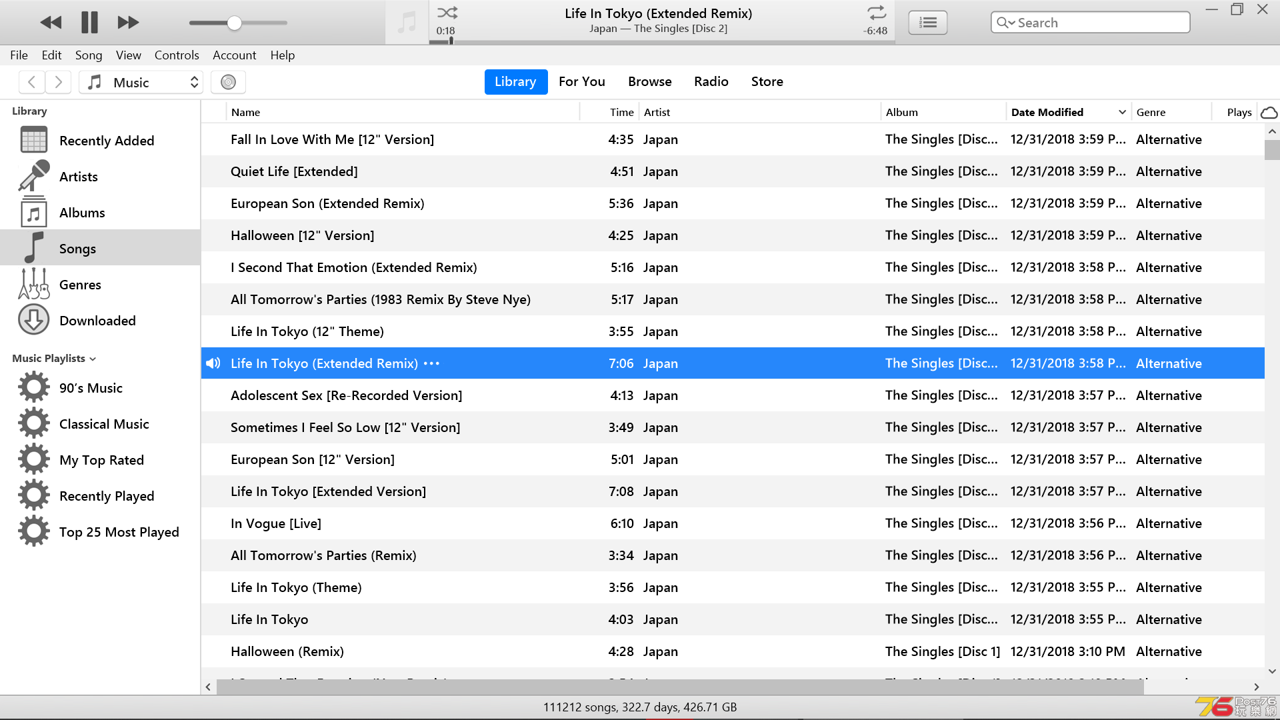Open Albums view in sidebar
This screenshot has height=720, width=1280.
(100, 213)
